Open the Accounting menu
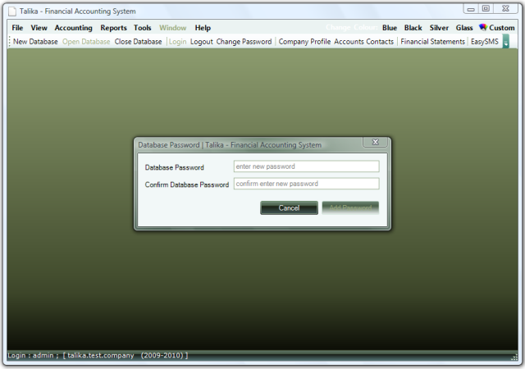Viewport: 525px width, 369px height. pyautogui.click(x=73, y=28)
